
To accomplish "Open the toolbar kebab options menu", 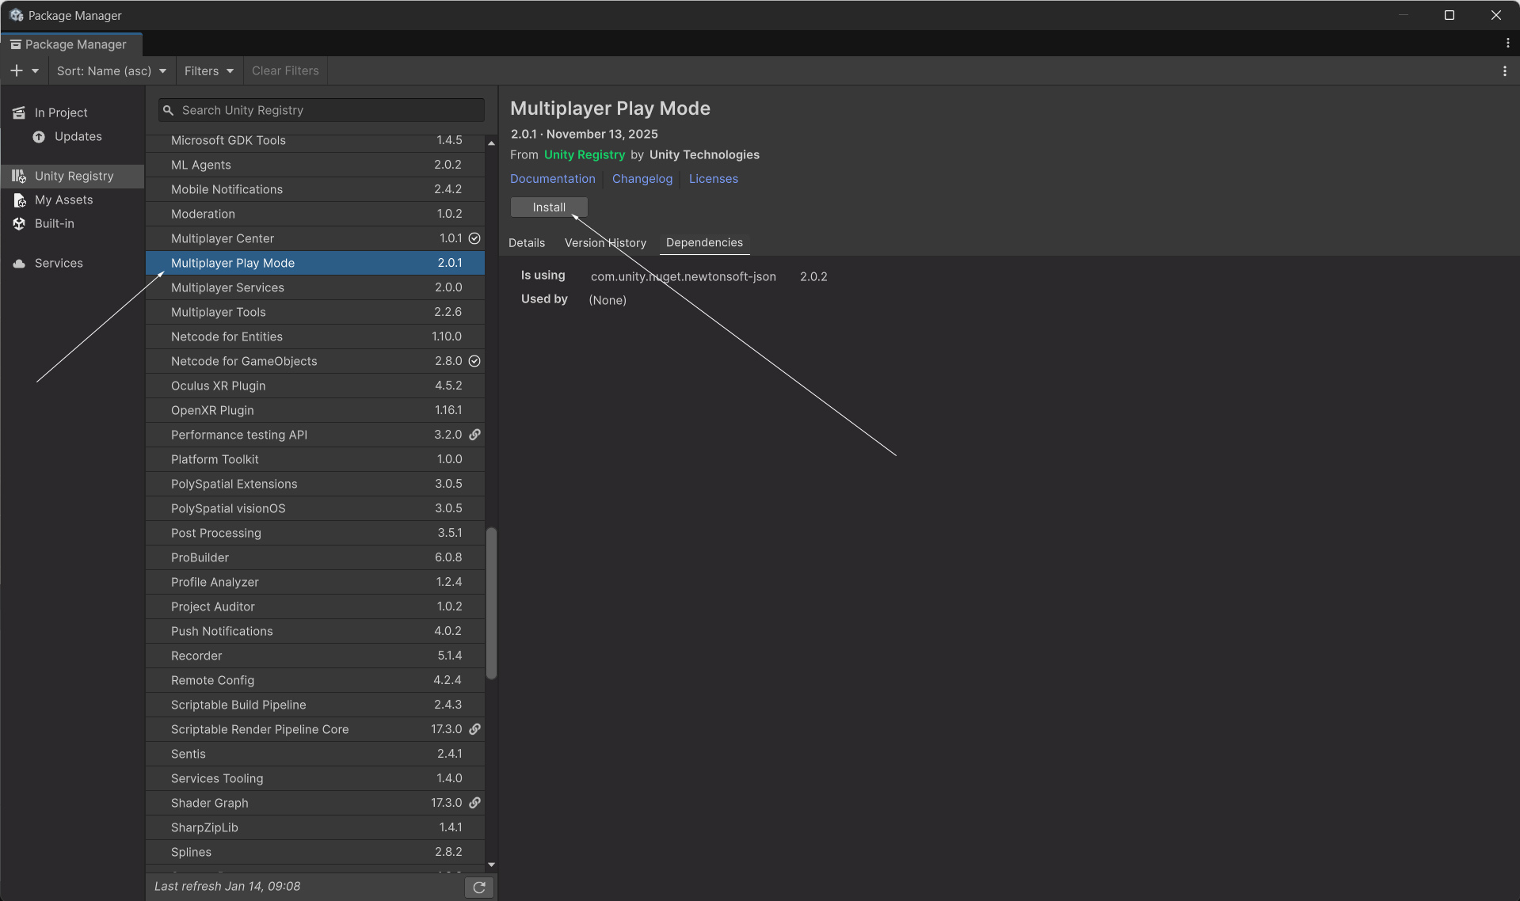I will click(x=1504, y=71).
